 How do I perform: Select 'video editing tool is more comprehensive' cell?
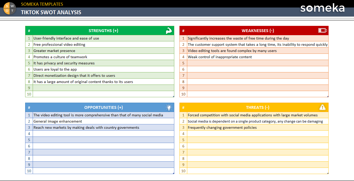tap(103, 115)
